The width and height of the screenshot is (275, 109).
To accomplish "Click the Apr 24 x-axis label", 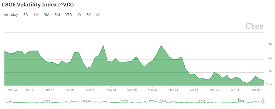I will tap(70, 90).
